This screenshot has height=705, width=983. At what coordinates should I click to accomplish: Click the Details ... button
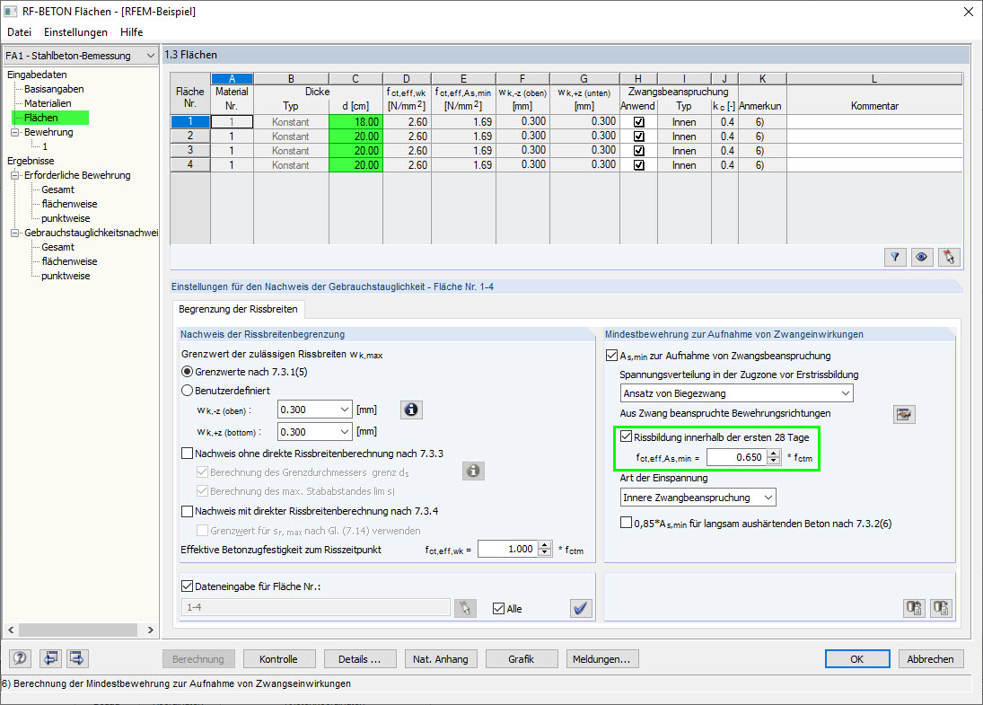(x=360, y=658)
